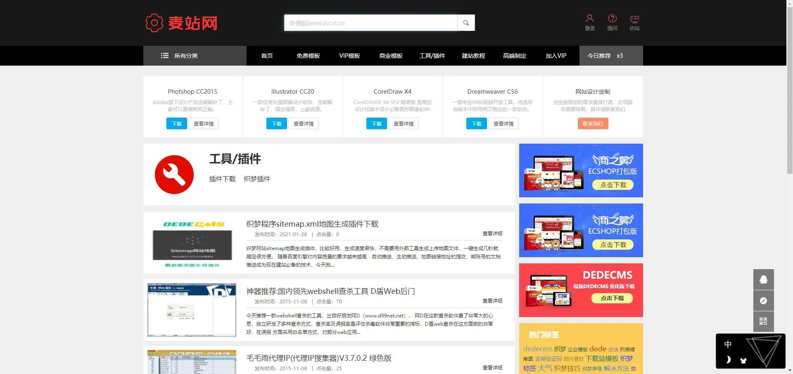Click the red wrench icon for 工具/插件

(174, 174)
